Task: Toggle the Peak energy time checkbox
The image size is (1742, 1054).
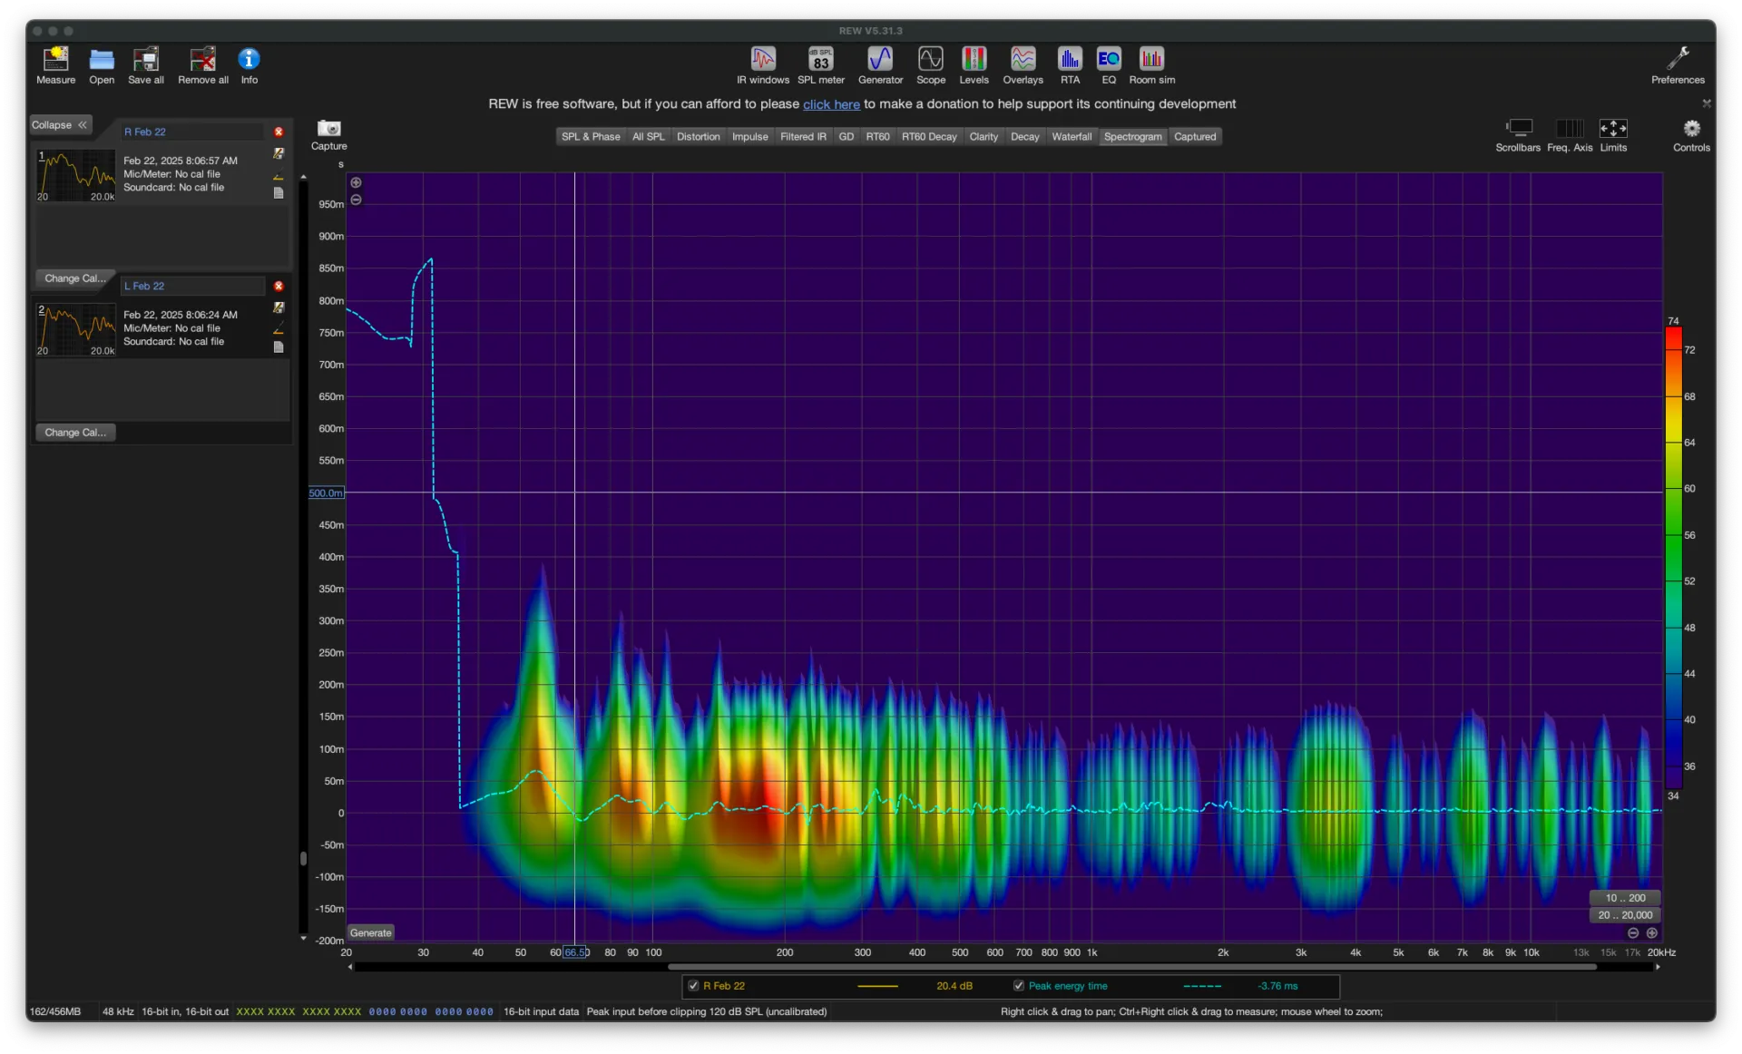Action: pyautogui.click(x=1019, y=986)
